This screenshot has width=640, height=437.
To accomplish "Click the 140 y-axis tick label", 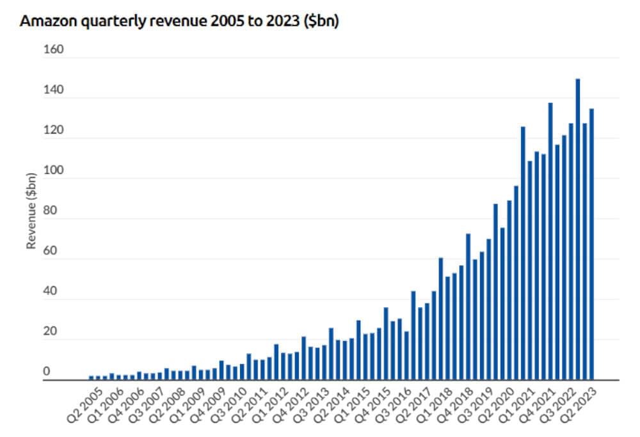I will click(x=53, y=90).
